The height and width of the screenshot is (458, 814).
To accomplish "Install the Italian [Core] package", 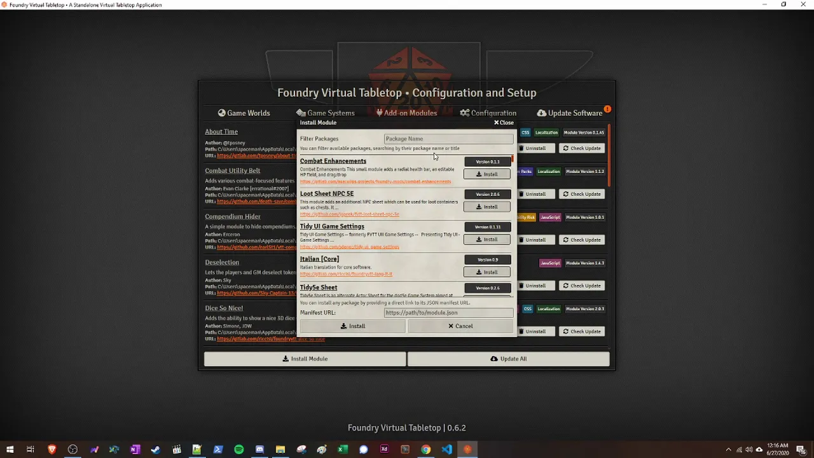I will coord(487,272).
